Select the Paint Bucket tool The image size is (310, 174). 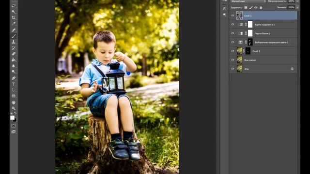pos(14,59)
